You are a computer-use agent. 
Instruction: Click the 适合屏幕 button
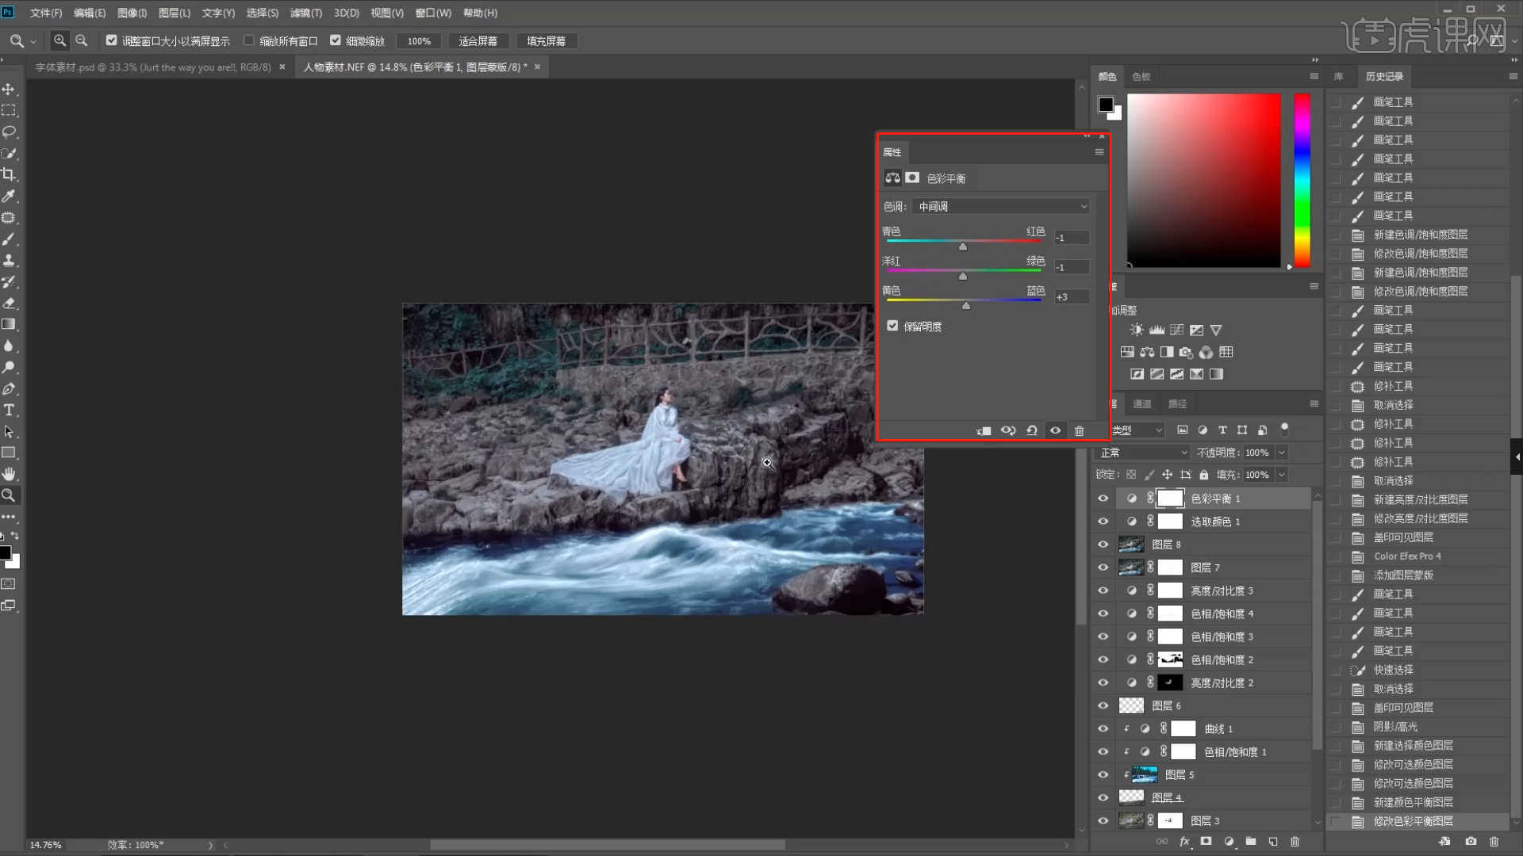point(478,41)
